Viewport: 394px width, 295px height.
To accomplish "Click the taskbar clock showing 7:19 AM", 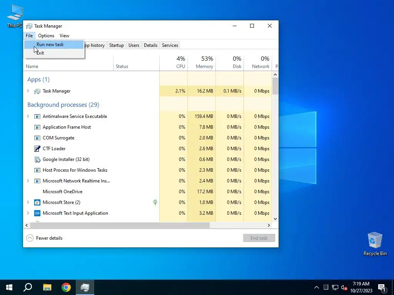I will (361, 287).
